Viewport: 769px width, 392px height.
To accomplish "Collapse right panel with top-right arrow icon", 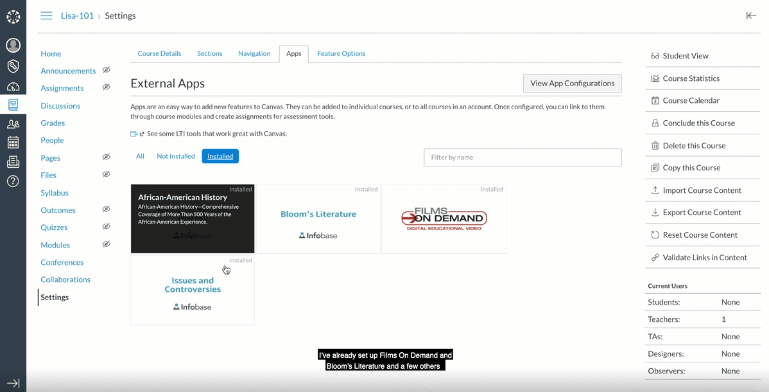I will click(751, 15).
